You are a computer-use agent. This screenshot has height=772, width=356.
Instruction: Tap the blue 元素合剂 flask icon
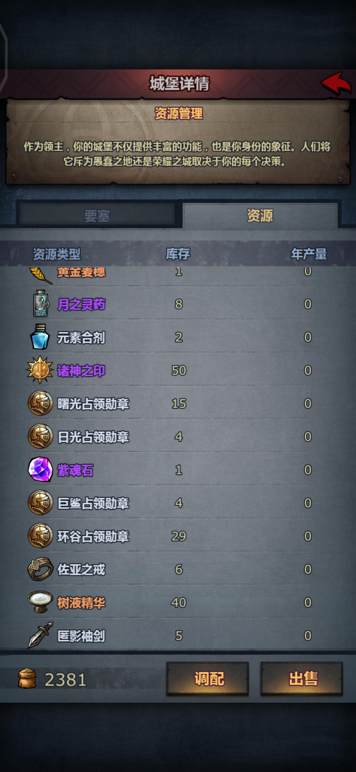(40, 337)
